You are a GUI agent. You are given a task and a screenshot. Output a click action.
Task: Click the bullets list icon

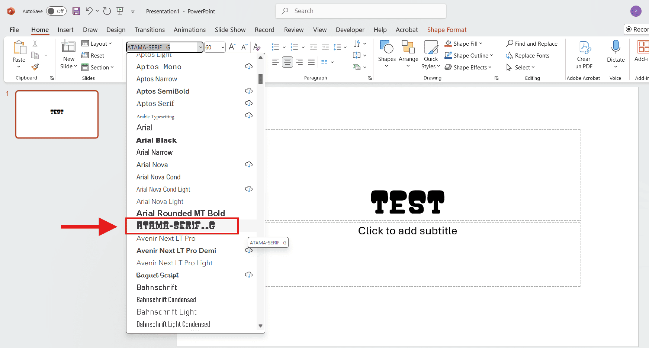[x=275, y=47]
